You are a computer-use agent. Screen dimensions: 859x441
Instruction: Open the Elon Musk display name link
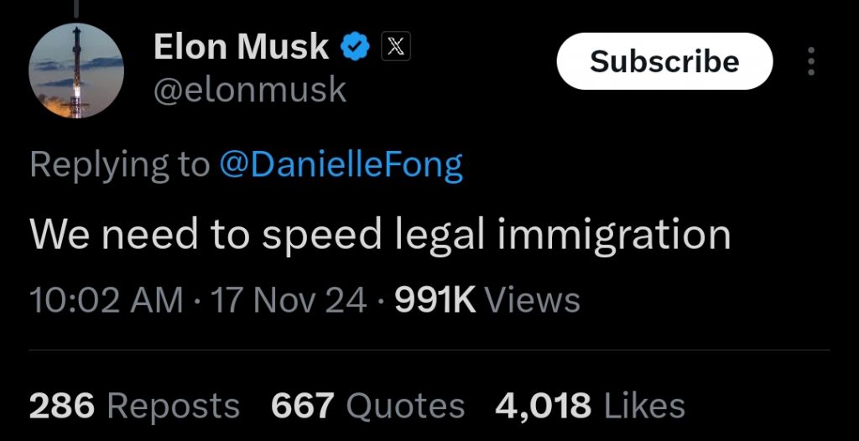[x=241, y=47]
